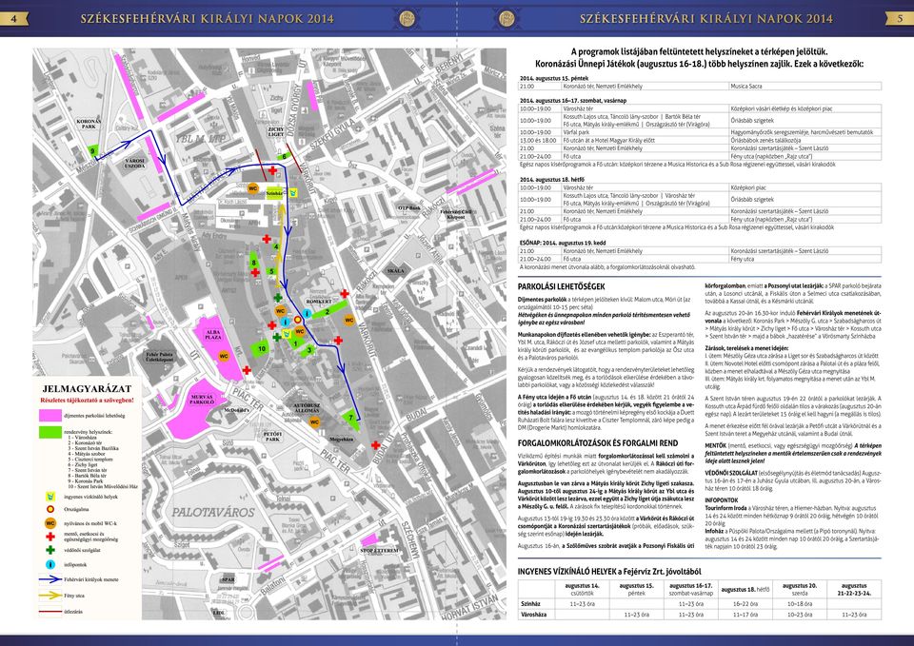
Task: Click the legend red cross ambulance icon
Action: click(x=50, y=536)
